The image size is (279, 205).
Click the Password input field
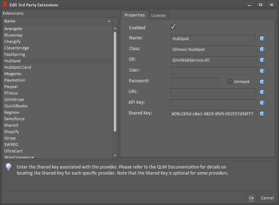point(194,82)
